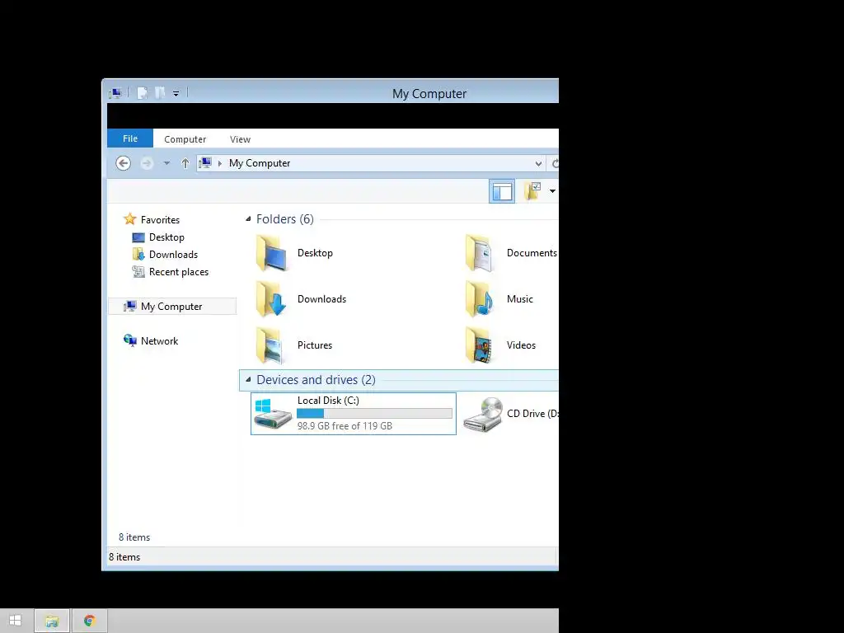Click the computer icon in the address bar

pos(205,162)
